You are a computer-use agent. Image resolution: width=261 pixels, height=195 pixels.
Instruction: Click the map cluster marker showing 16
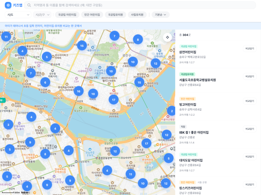pos(79,91)
